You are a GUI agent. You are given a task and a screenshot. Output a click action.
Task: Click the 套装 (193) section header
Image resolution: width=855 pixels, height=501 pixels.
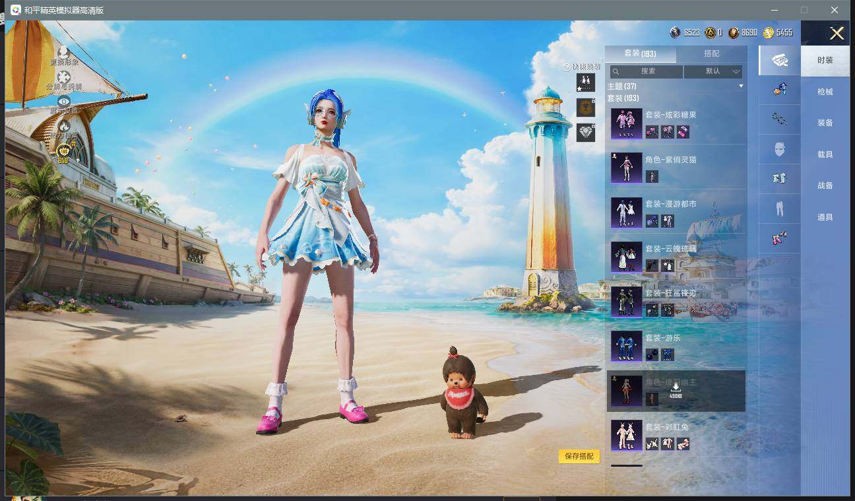tap(623, 98)
